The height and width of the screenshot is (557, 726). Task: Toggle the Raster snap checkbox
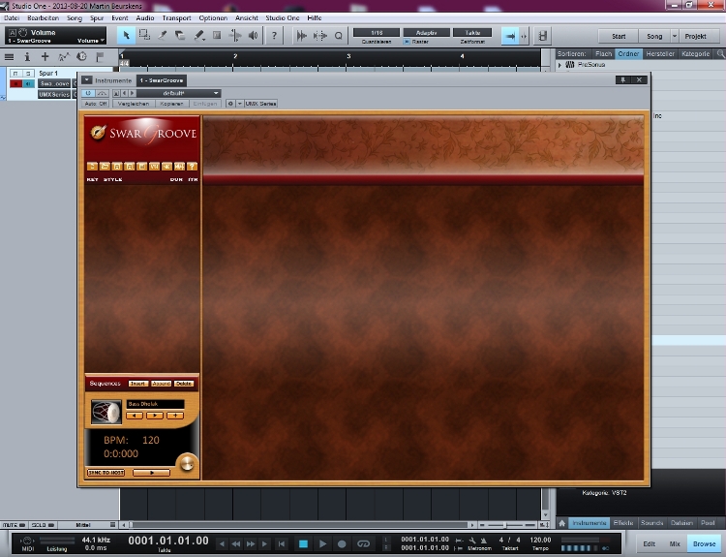coord(407,42)
